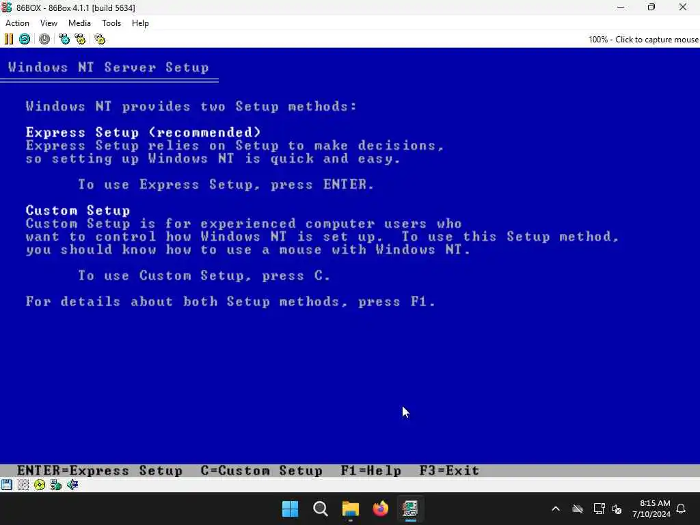Expand the hidden tray icons chevron

pyautogui.click(x=556, y=509)
